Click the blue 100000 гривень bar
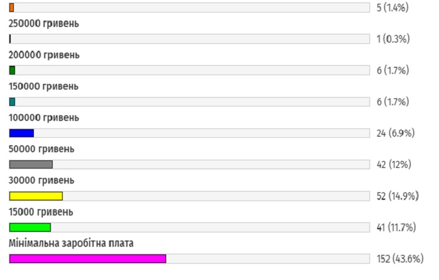The image size is (439, 280). pos(21,133)
